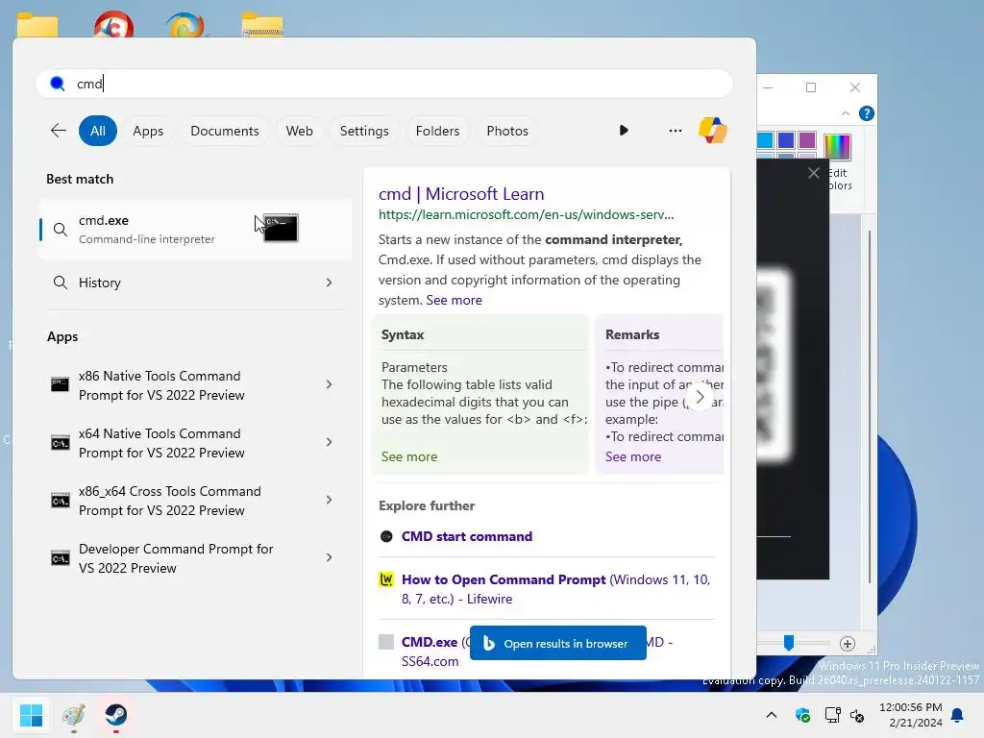Open Paint from the taskbar
Image resolution: width=984 pixels, height=738 pixels.
pos(73,715)
